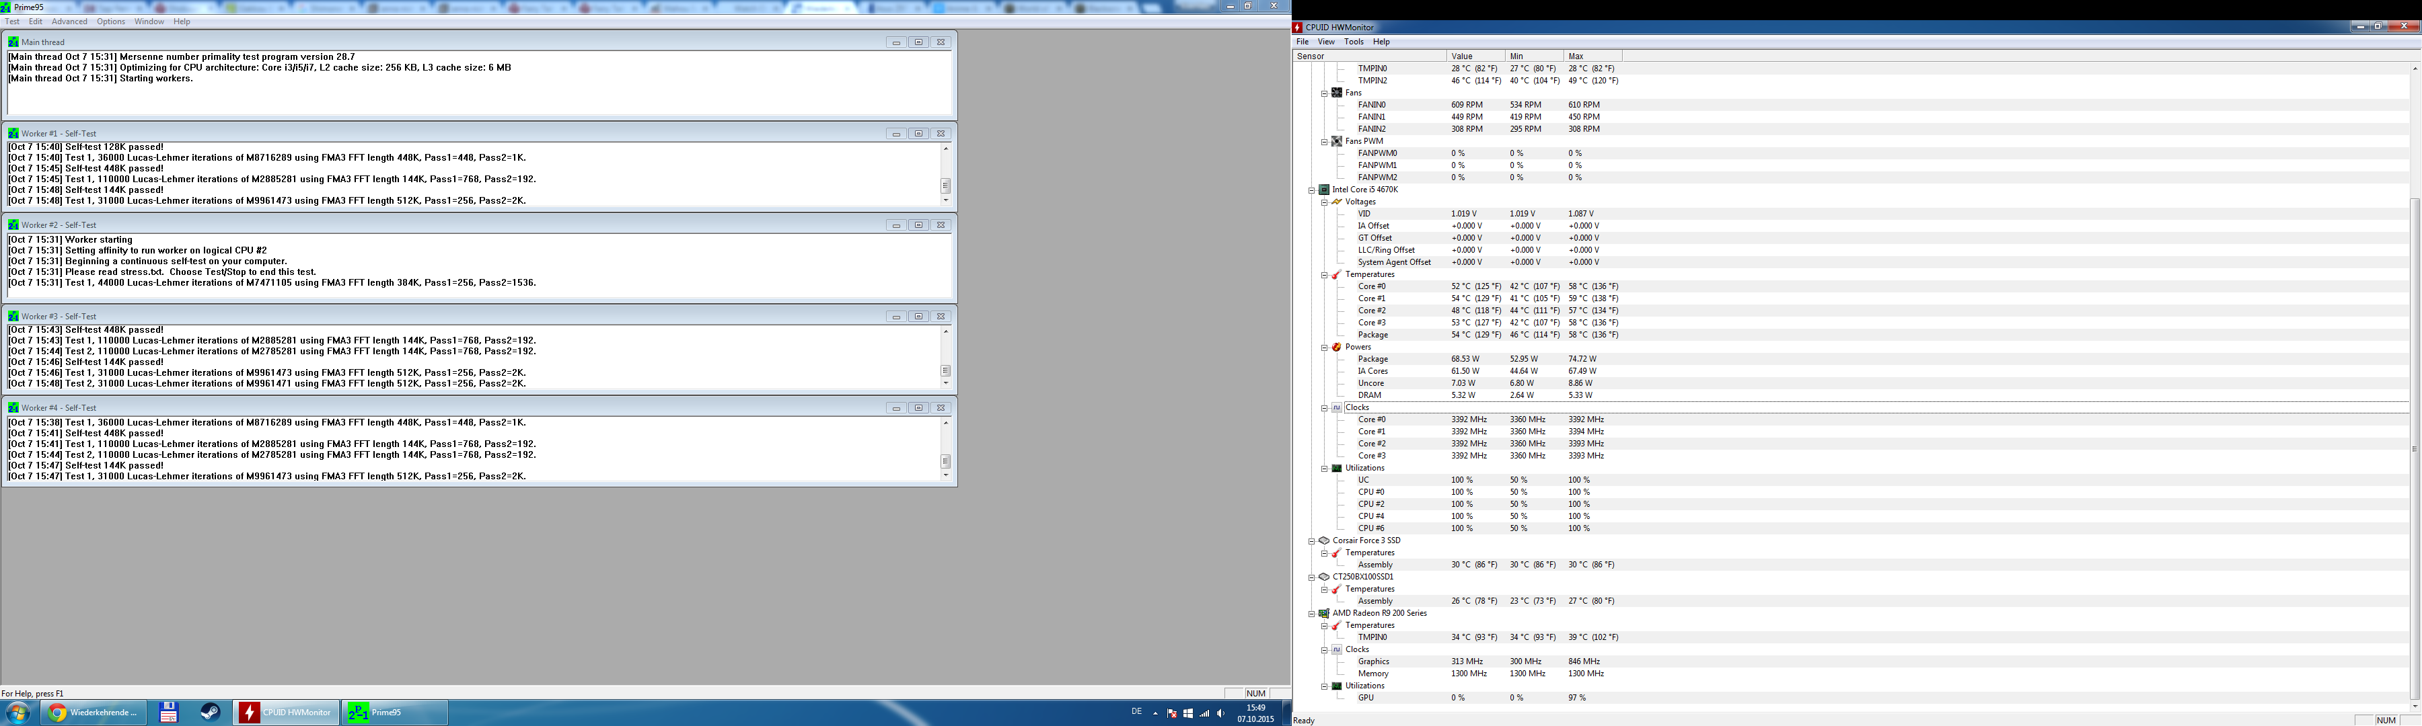2422x726 pixels.
Task: Open the Advanced menu in Prime95
Action: coord(69,22)
